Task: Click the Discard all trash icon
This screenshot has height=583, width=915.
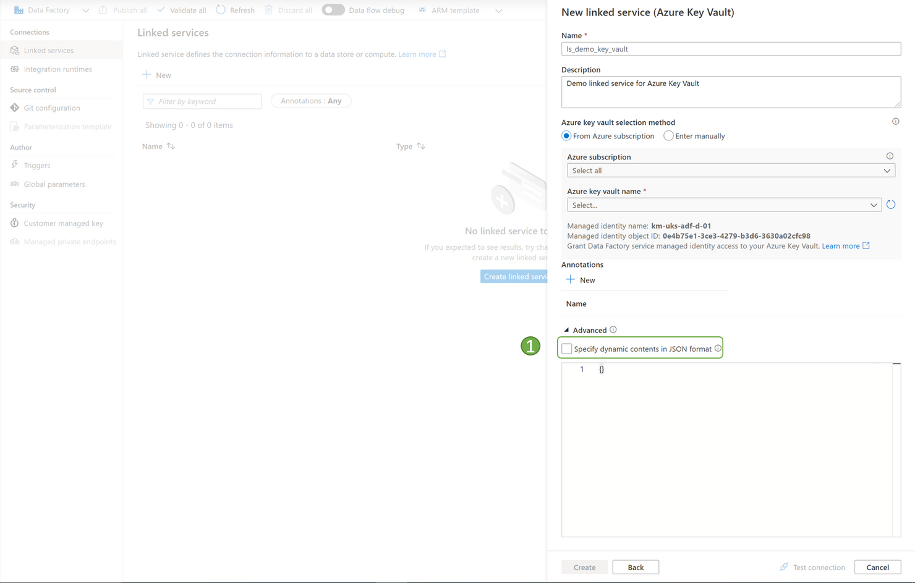Action: (269, 10)
